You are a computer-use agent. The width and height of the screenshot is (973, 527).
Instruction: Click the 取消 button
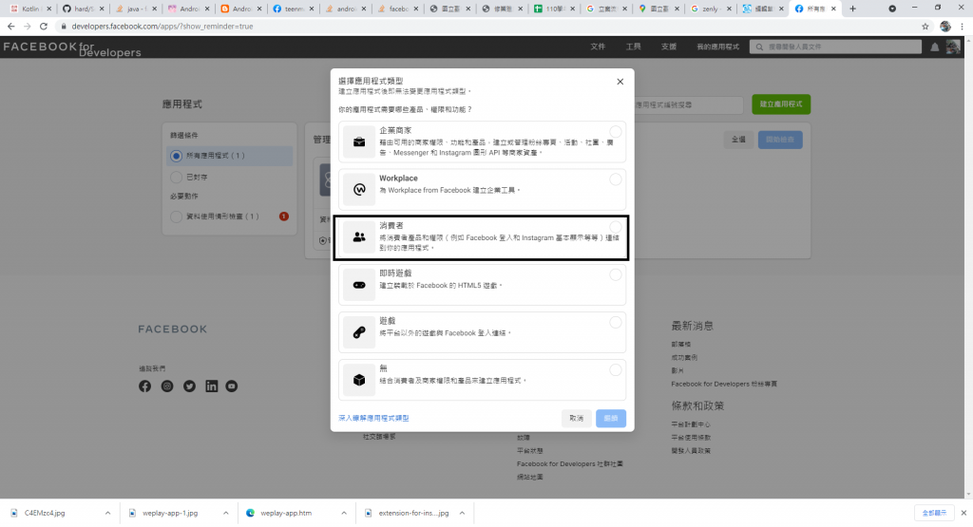pos(577,418)
